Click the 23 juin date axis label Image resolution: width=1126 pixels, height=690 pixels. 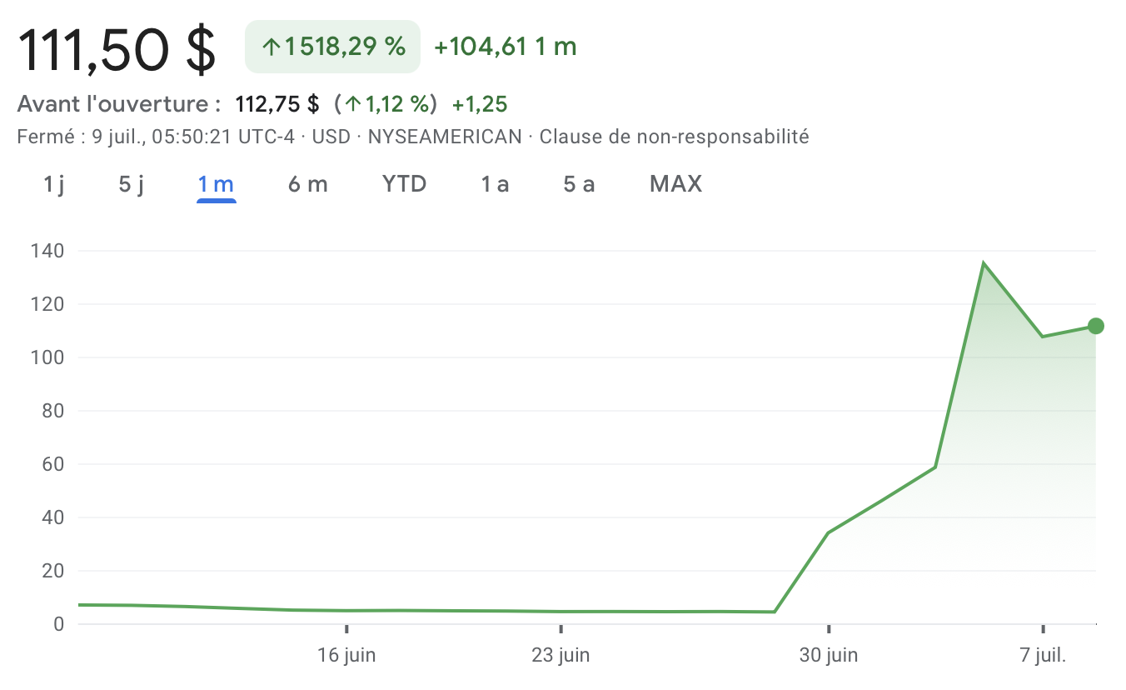561,655
